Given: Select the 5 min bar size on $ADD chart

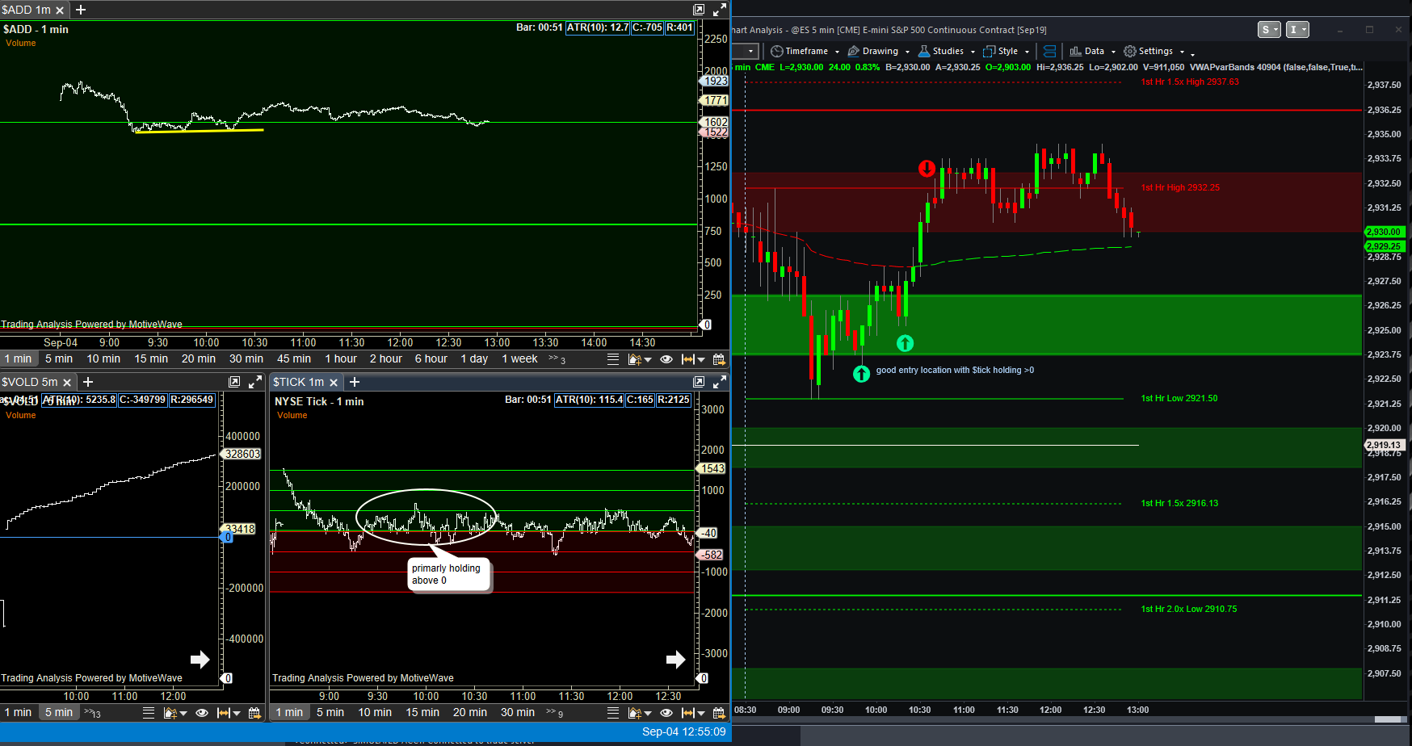Looking at the screenshot, I should [59, 359].
